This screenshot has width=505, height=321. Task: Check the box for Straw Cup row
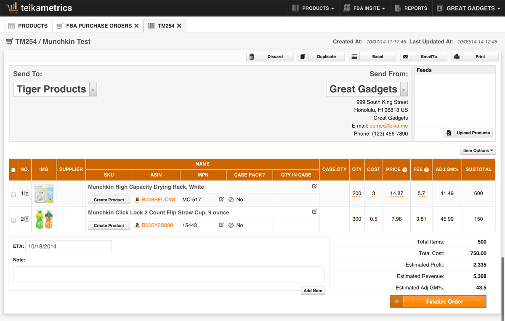[x=13, y=219]
